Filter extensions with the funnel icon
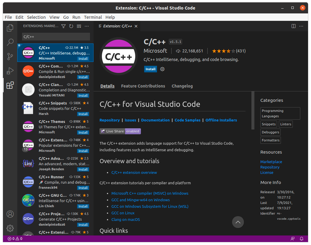The width and height of the screenshot is (311, 245). click(63, 26)
